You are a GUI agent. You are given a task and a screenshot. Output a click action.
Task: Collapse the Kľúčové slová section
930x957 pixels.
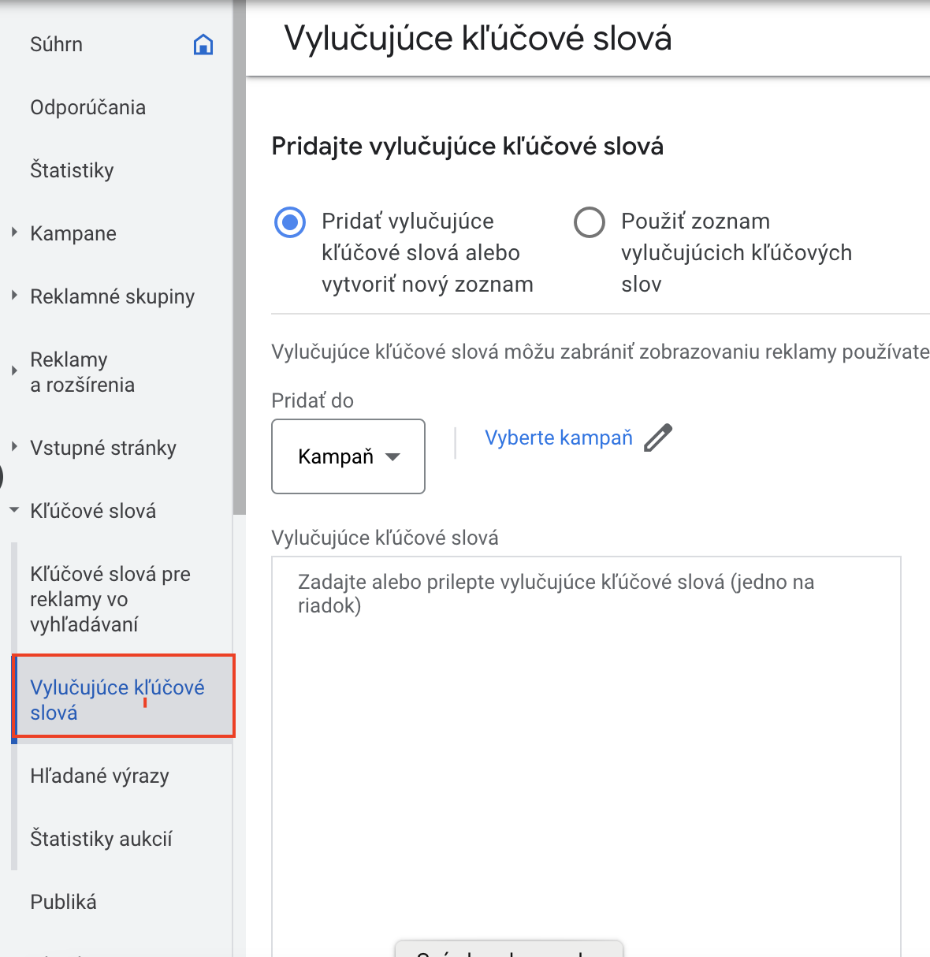[14, 511]
